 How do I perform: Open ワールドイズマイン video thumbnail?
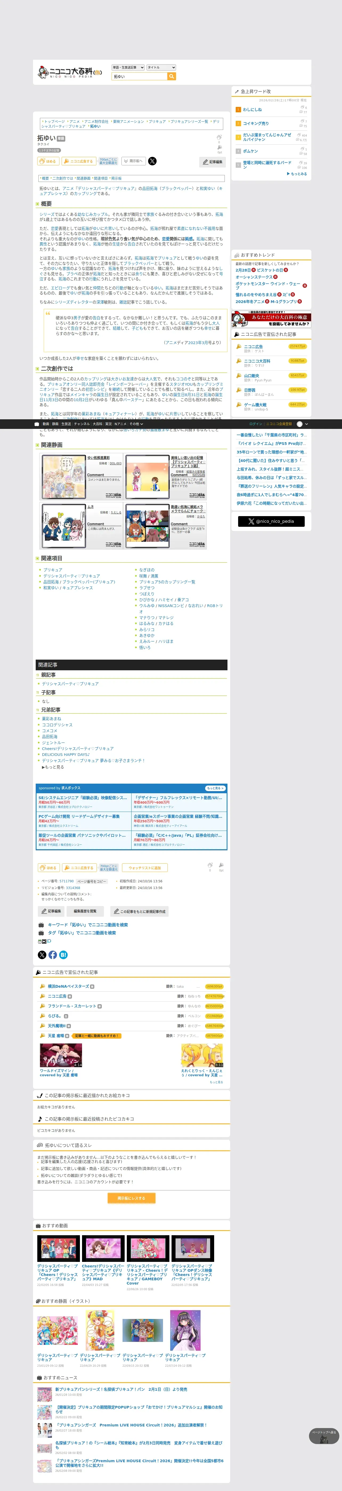pos(61,1056)
